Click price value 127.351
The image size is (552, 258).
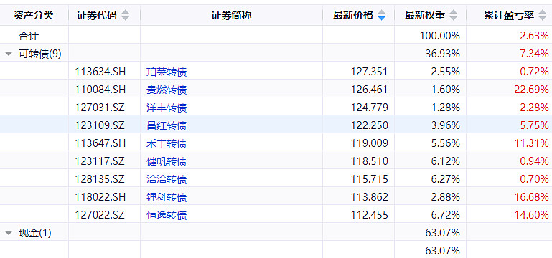click(369, 72)
